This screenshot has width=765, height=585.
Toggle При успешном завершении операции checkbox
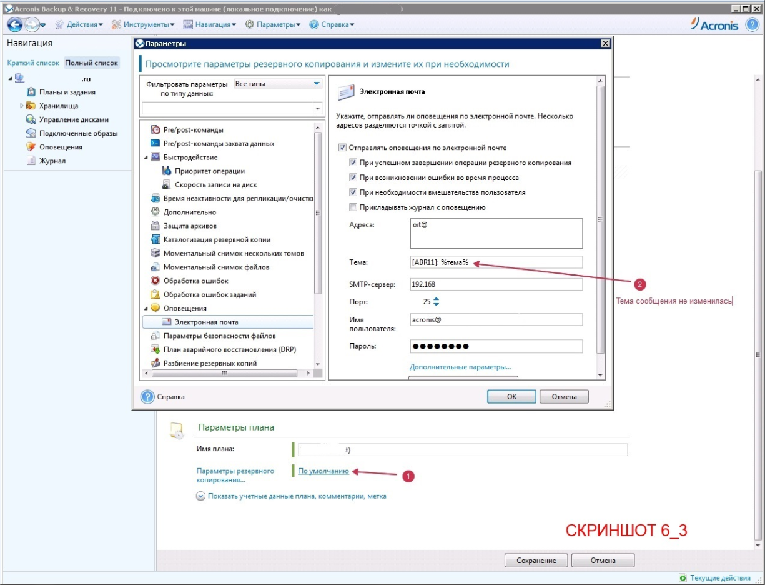tap(353, 162)
